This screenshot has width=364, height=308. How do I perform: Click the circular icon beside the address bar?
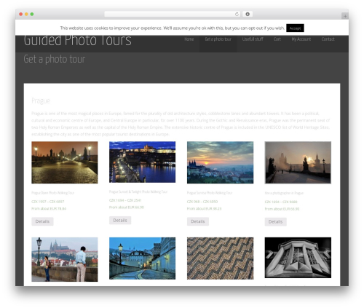(248, 15)
